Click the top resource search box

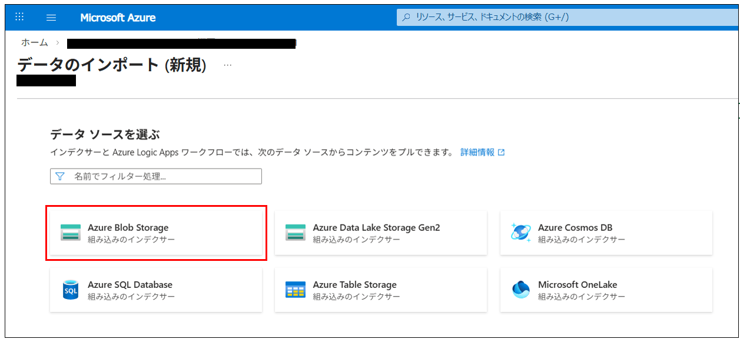point(565,17)
